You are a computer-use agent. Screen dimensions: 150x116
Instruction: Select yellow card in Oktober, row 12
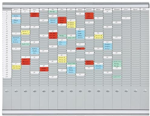click(99, 36)
